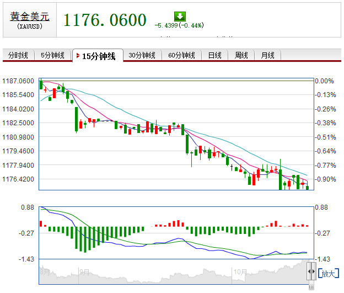Viewport: 344px width, 293px height.
Task: Click the 1176.4200 price axis label
Action: [x=18, y=179]
